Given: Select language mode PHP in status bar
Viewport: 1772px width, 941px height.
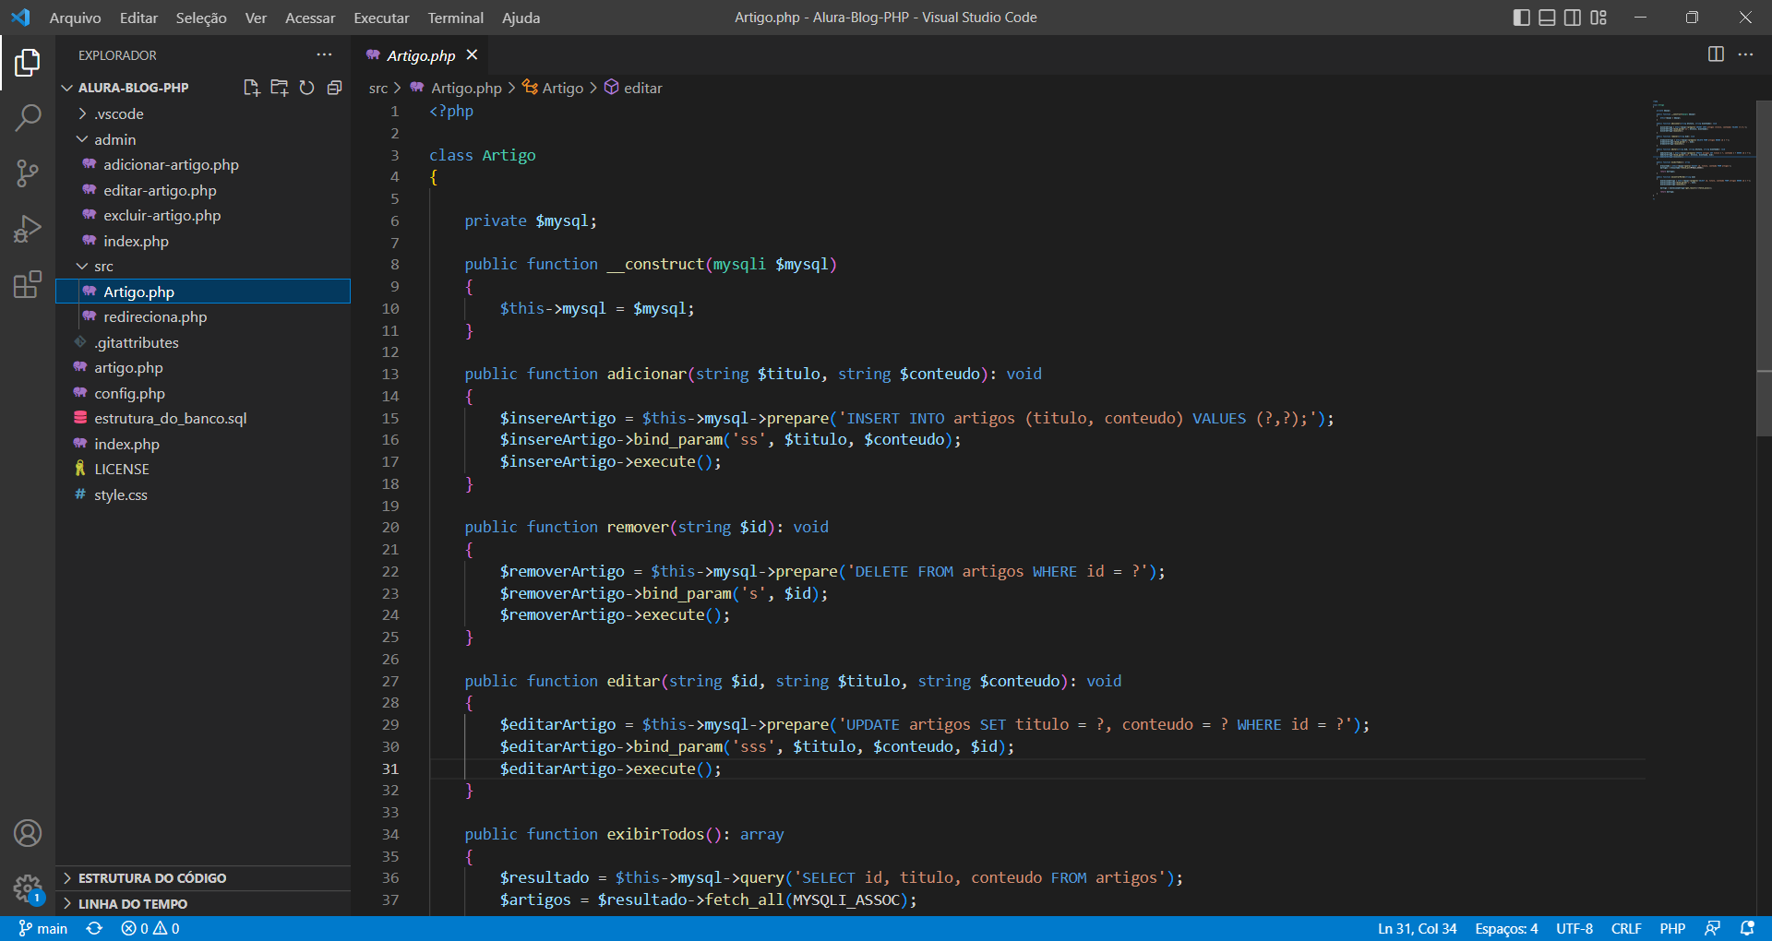Looking at the screenshot, I should pos(1672,928).
